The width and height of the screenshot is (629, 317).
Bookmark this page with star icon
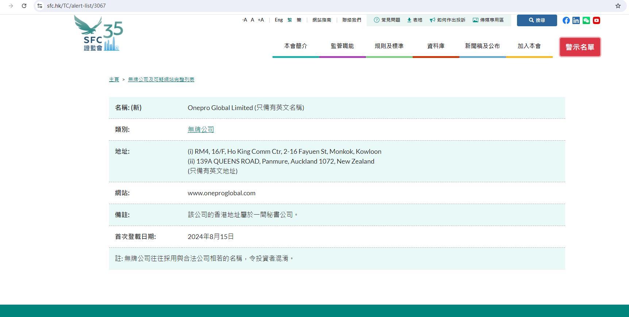[618, 6]
